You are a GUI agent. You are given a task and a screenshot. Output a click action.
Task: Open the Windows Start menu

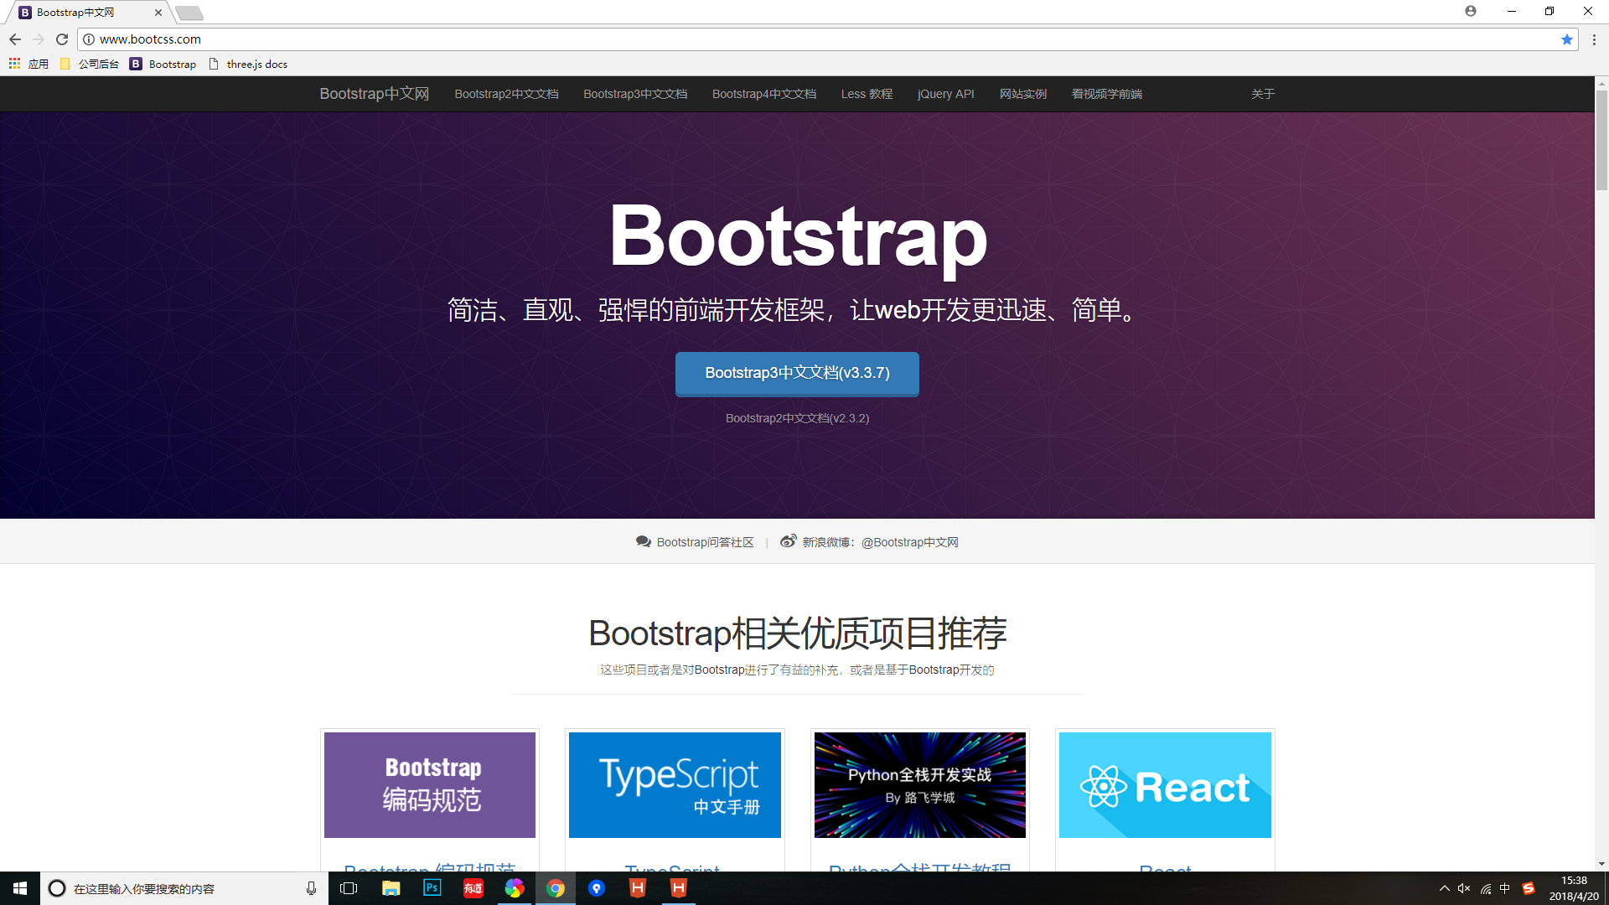[20, 888]
